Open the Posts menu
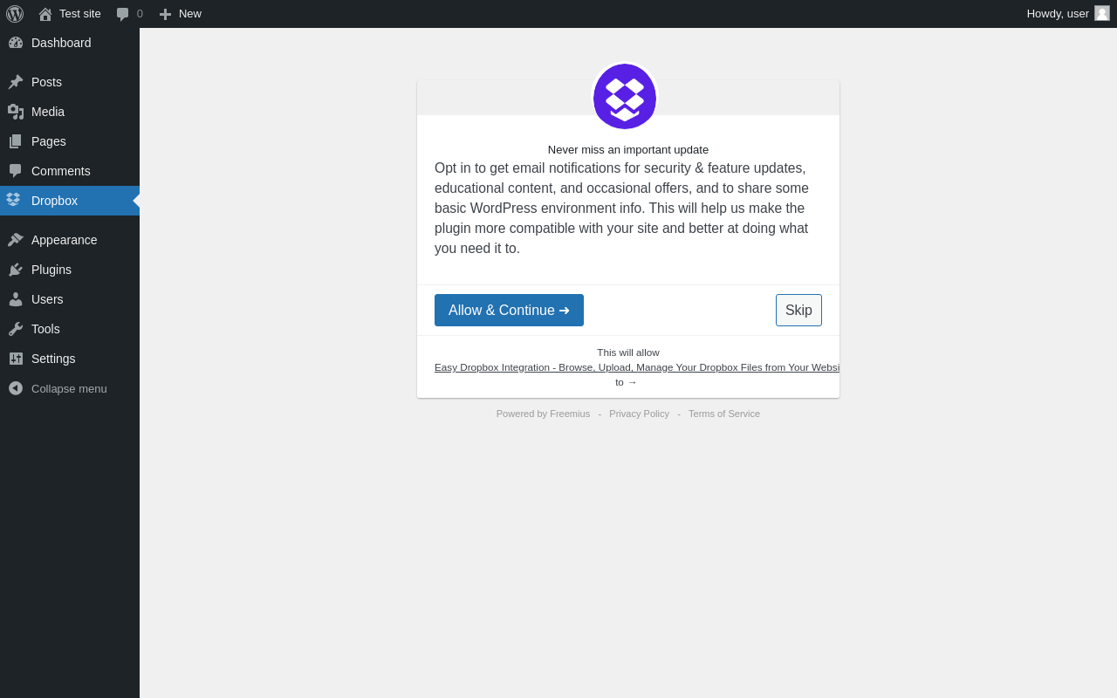The width and height of the screenshot is (1117, 698). [x=46, y=82]
